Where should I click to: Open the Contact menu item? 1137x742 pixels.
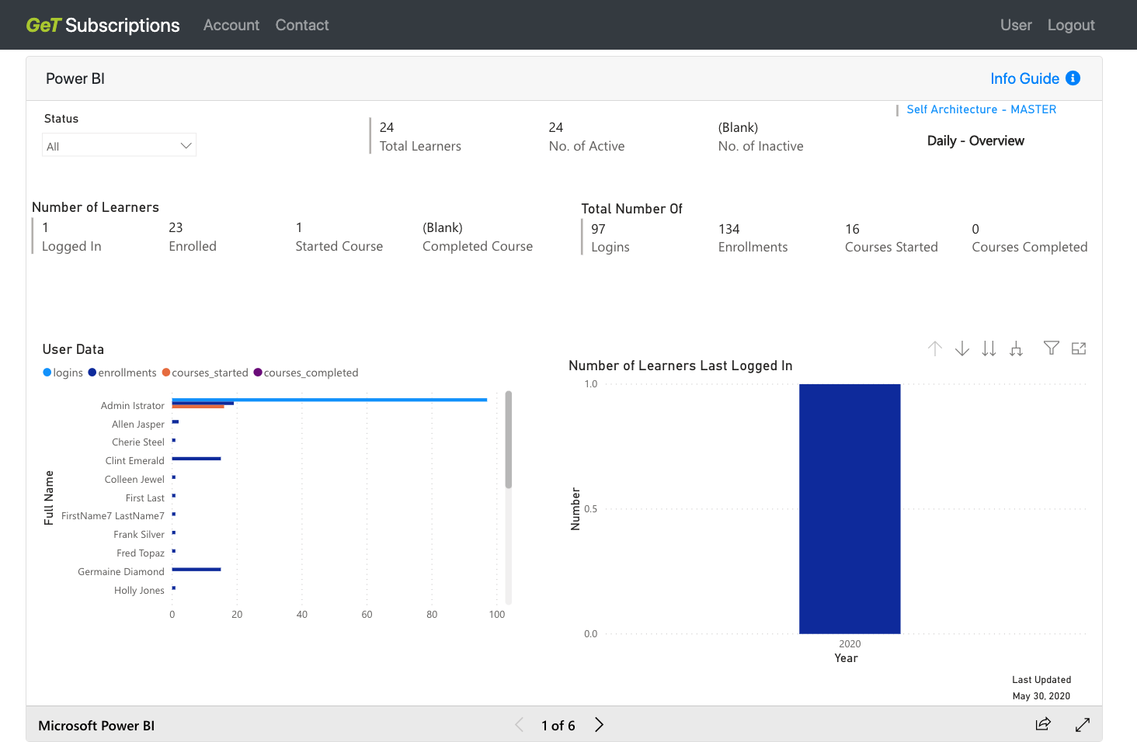[302, 25]
